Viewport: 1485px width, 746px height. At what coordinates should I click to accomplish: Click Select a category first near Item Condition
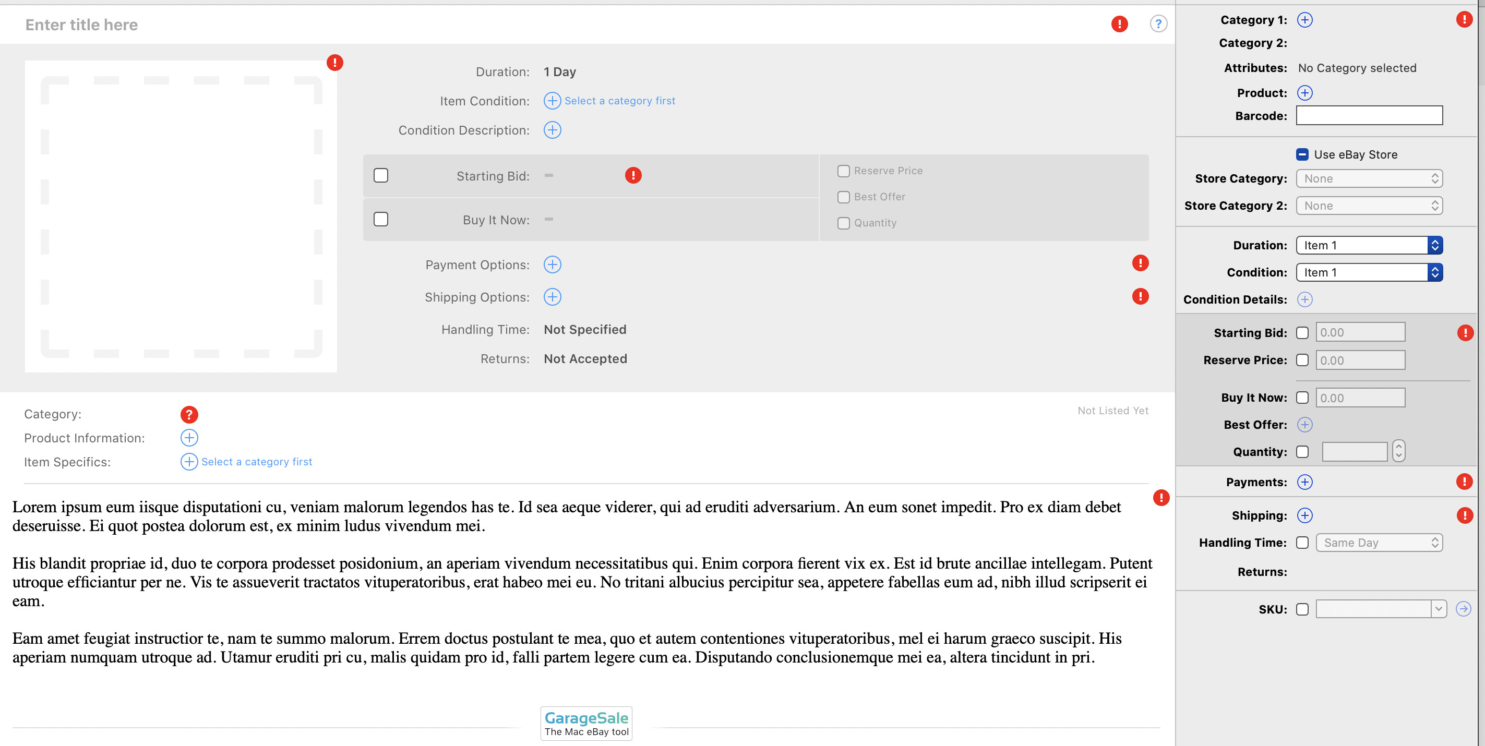[619, 100]
